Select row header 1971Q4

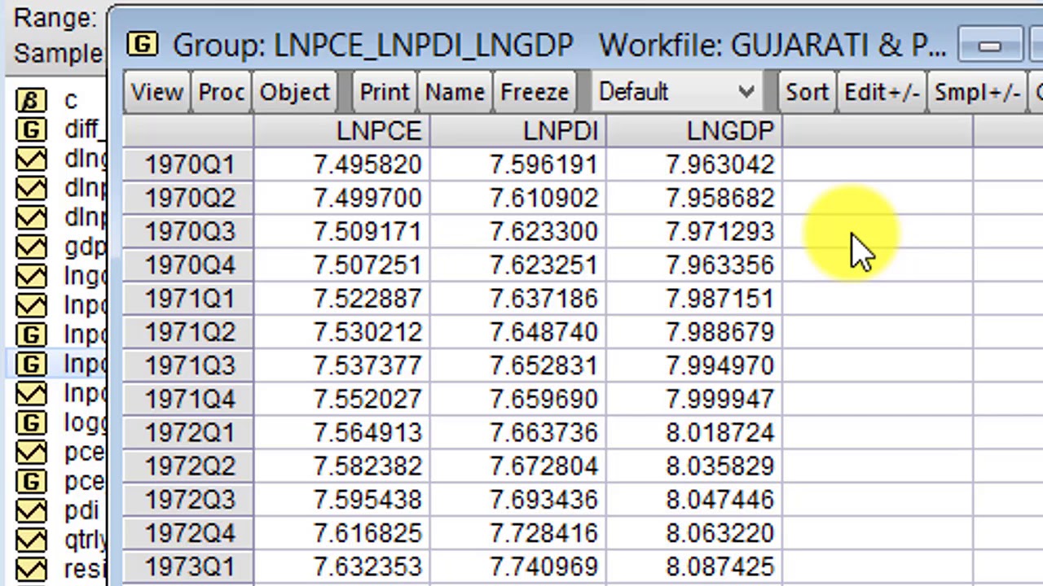[x=188, y=398]
